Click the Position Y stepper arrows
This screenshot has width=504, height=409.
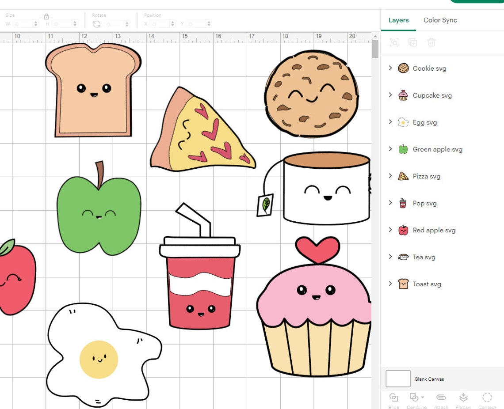click(209, 24)
